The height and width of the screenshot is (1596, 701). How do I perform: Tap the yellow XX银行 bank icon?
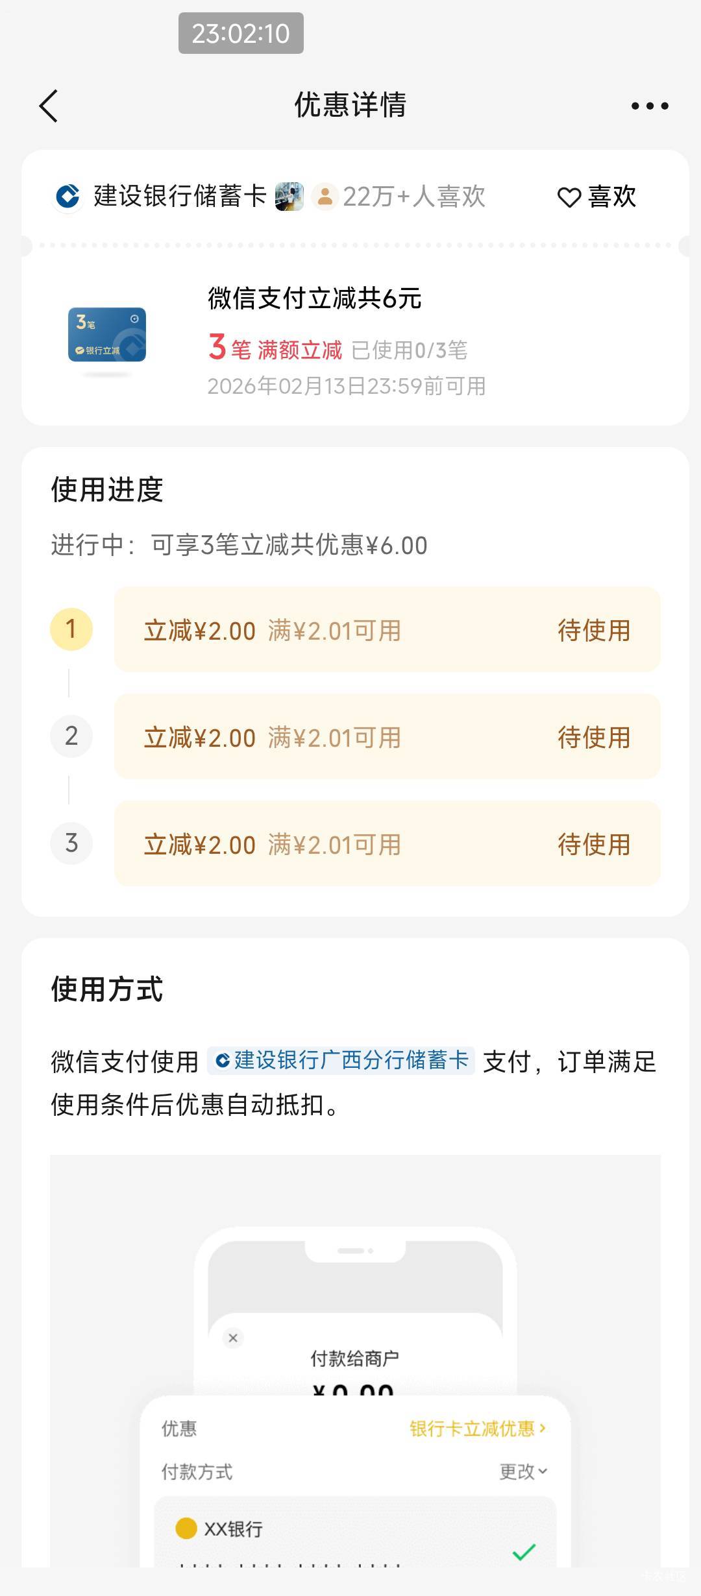click(186, 1528)
